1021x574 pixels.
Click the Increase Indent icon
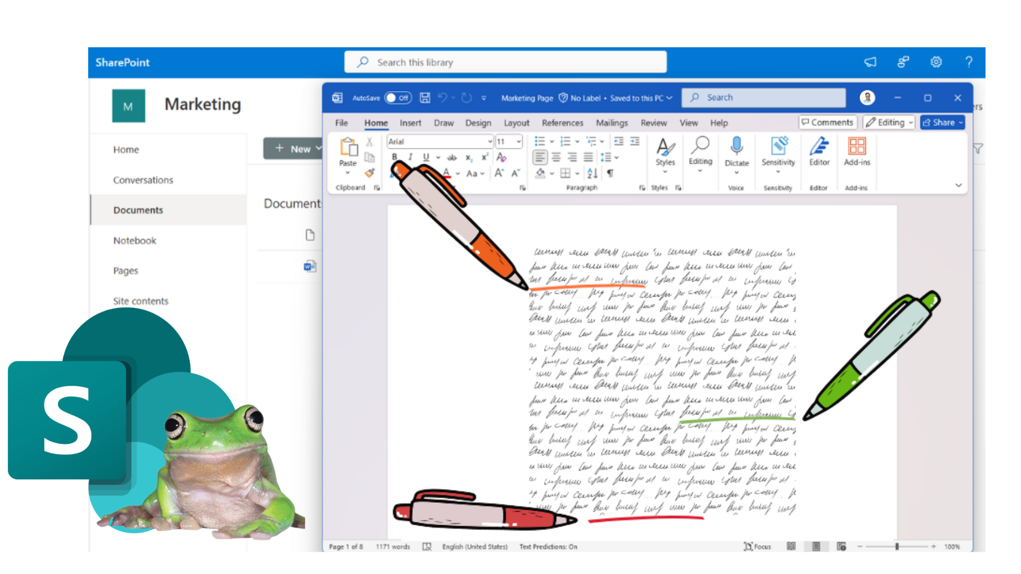coord(635,141)
